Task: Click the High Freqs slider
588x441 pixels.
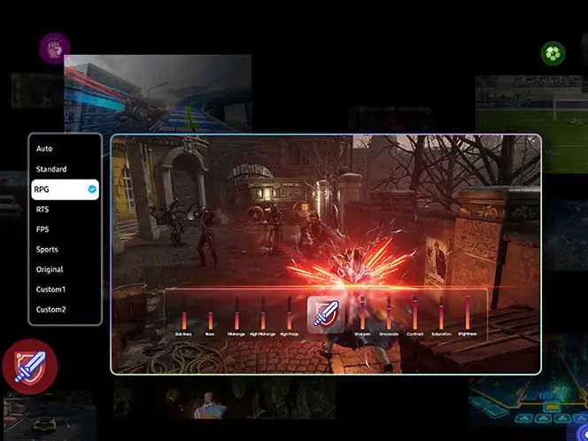Action: pos(289,314)
